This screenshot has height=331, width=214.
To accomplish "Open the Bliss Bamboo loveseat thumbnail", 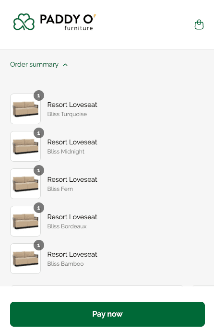I will [25, 259].
